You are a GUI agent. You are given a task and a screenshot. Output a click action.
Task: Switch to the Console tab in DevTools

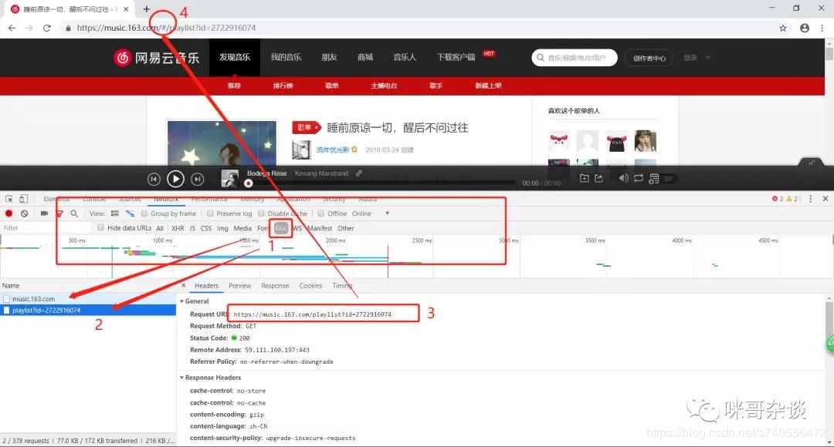click(94, 198)
